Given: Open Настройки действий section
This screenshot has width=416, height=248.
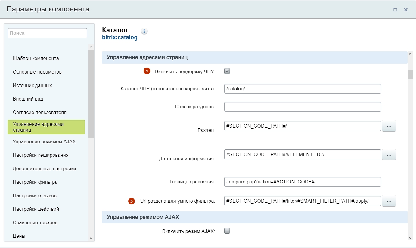Looking at the screenshot, I should (x=36, y=209).
